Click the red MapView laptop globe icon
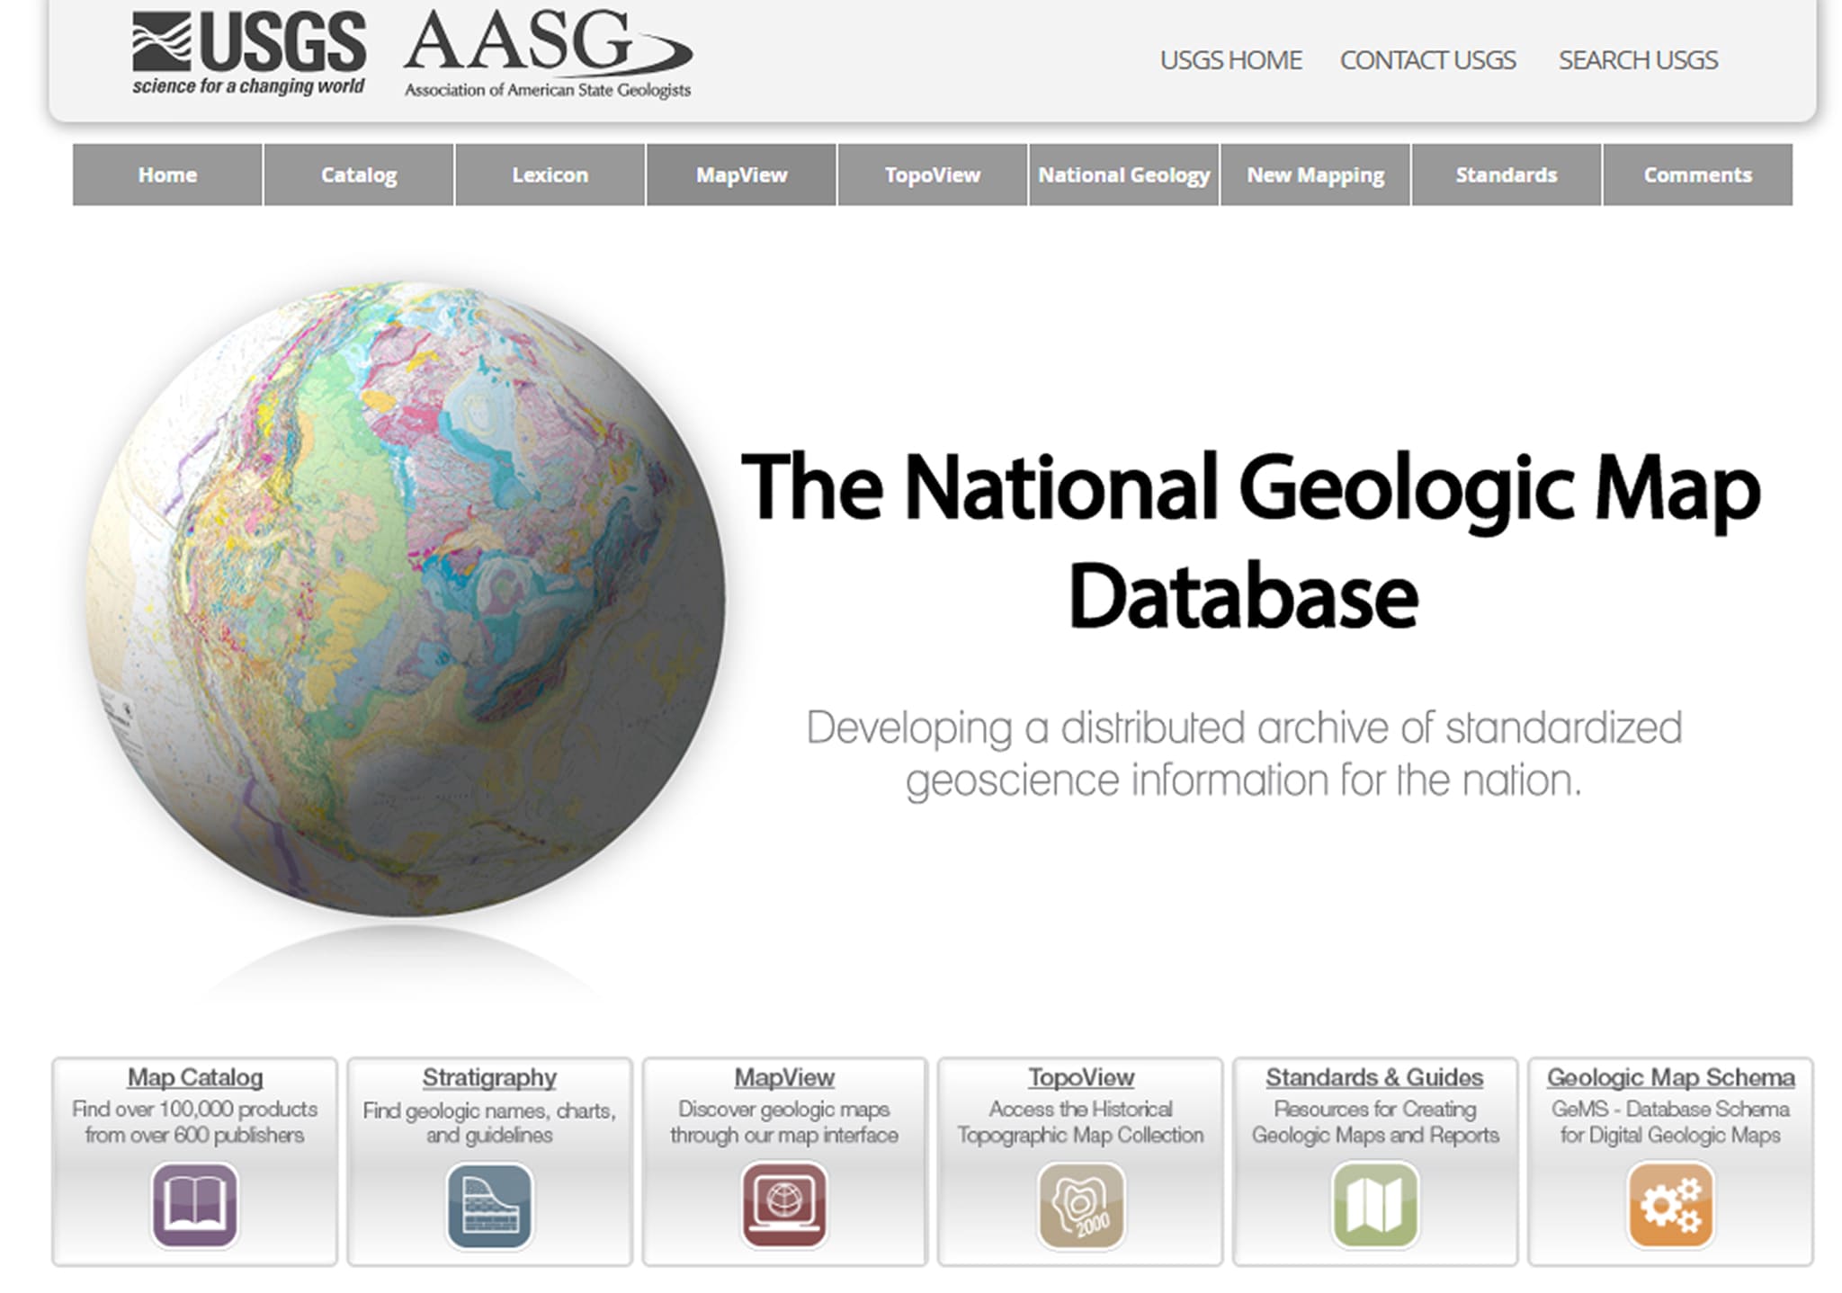 (784, 1205)
